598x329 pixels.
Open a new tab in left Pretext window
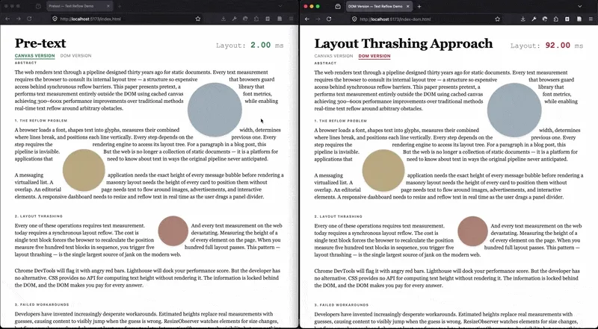pos(120,6)
